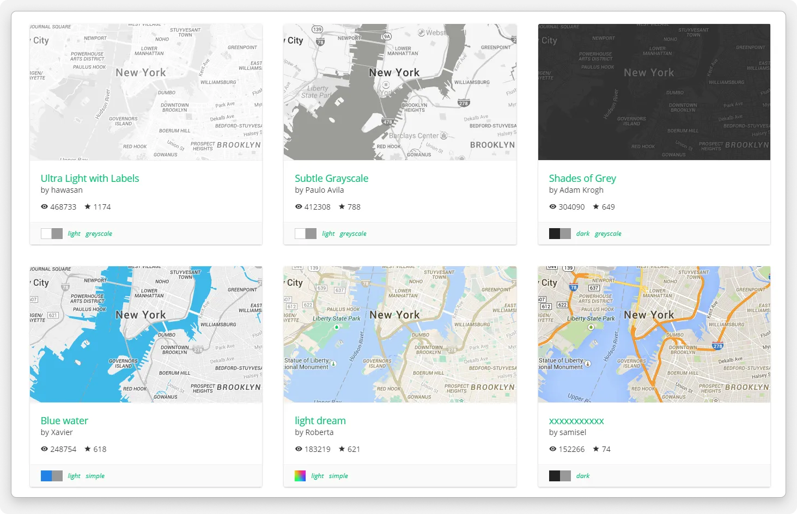Viewport: 797px width, 514px height.
Task: Click the views eye icon beside 304090
Action: tap(553, 207)
